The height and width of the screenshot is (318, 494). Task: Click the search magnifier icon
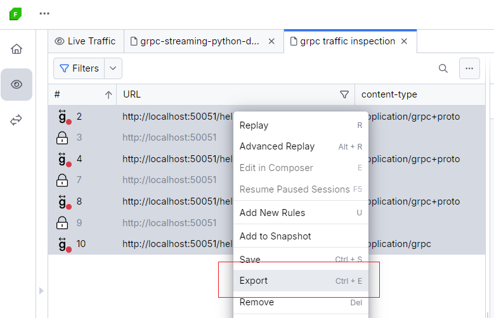(x=443, y=68)
